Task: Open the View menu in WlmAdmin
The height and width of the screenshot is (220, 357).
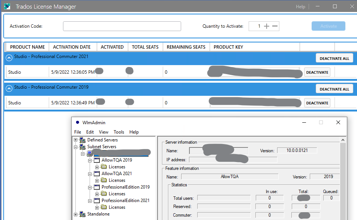Action: pyautogui.click(x=103, y=132)
